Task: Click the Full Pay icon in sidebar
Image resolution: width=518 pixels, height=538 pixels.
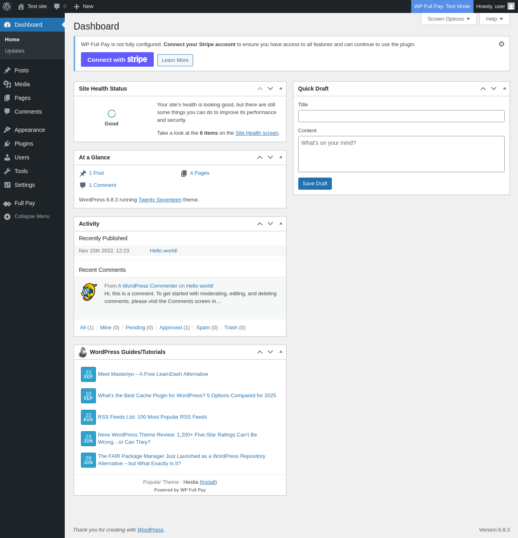Action: pos(7,203)
